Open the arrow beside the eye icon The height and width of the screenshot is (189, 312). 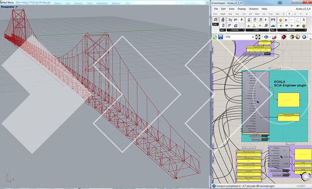click(270, 37)
